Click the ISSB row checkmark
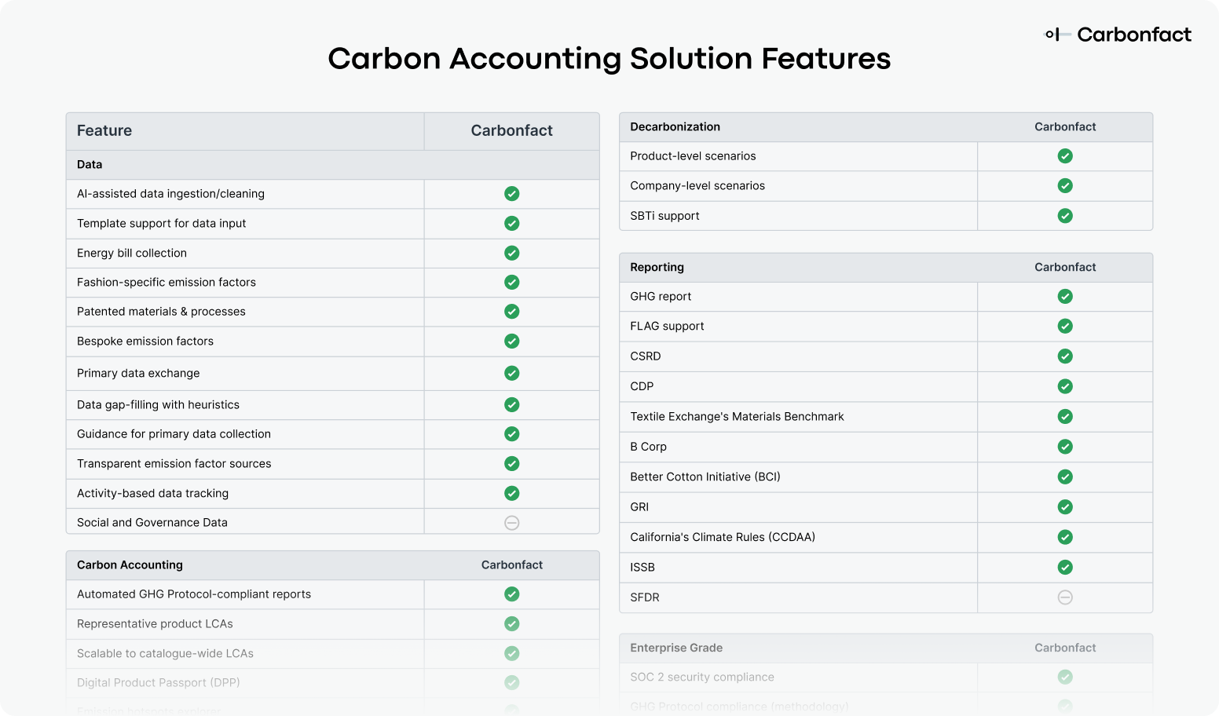This screenshot has height=716, width=1219. (1065, 568)
